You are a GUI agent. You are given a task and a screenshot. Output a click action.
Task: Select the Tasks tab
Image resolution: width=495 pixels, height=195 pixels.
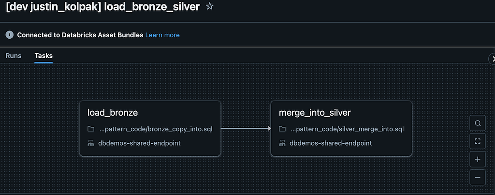tap(44, 56)
